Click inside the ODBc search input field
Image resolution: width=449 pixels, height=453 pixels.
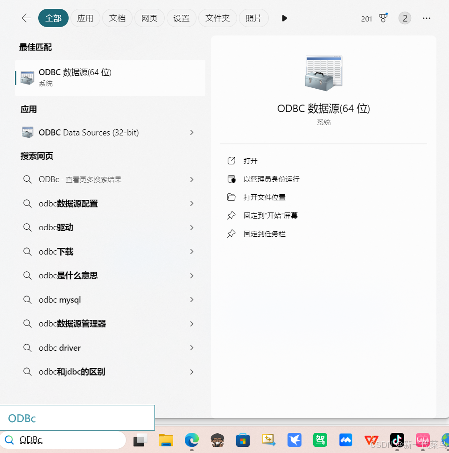pos(65,439)
